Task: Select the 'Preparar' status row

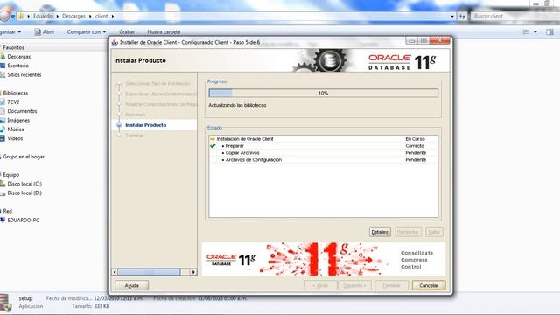Action: pos(323,146)
